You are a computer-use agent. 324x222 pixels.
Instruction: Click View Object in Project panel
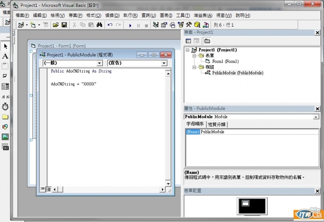coord(196,41)
